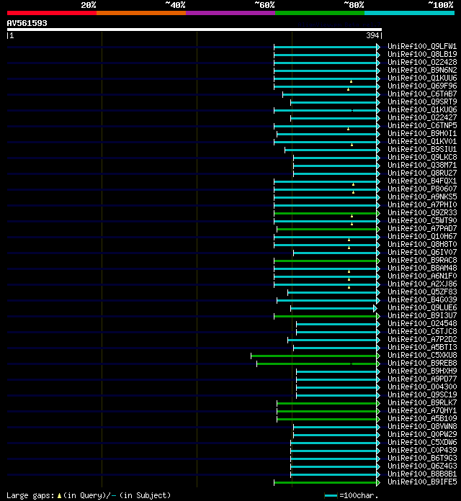Select label UniRef100_B9REB8

(422, 364)
